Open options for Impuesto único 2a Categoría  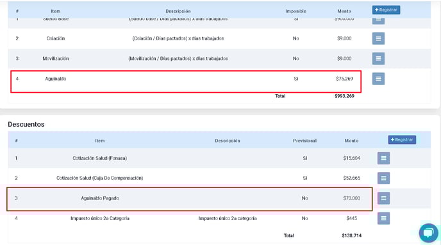[383, 218]
